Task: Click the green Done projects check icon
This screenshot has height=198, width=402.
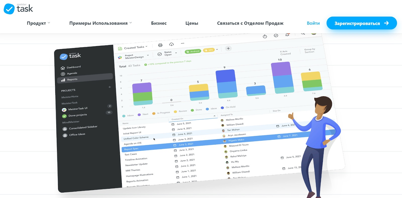Action: pos(64,116)
